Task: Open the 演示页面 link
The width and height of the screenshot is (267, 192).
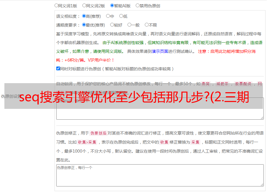Action: pyautogui.click(x=160, y=51)
